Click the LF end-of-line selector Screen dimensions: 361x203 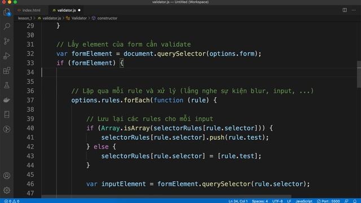click(x=289, y=201)
